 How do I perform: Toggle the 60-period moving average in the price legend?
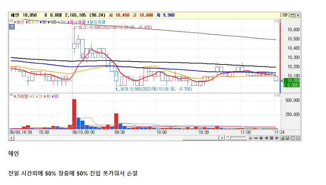[43, 22]
